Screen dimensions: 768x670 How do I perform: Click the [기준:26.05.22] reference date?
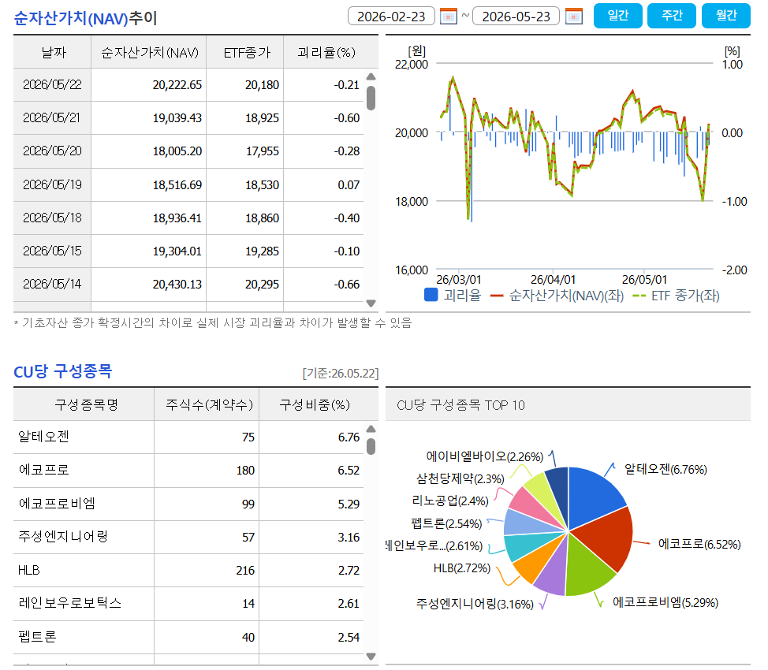tap(341, 373)
